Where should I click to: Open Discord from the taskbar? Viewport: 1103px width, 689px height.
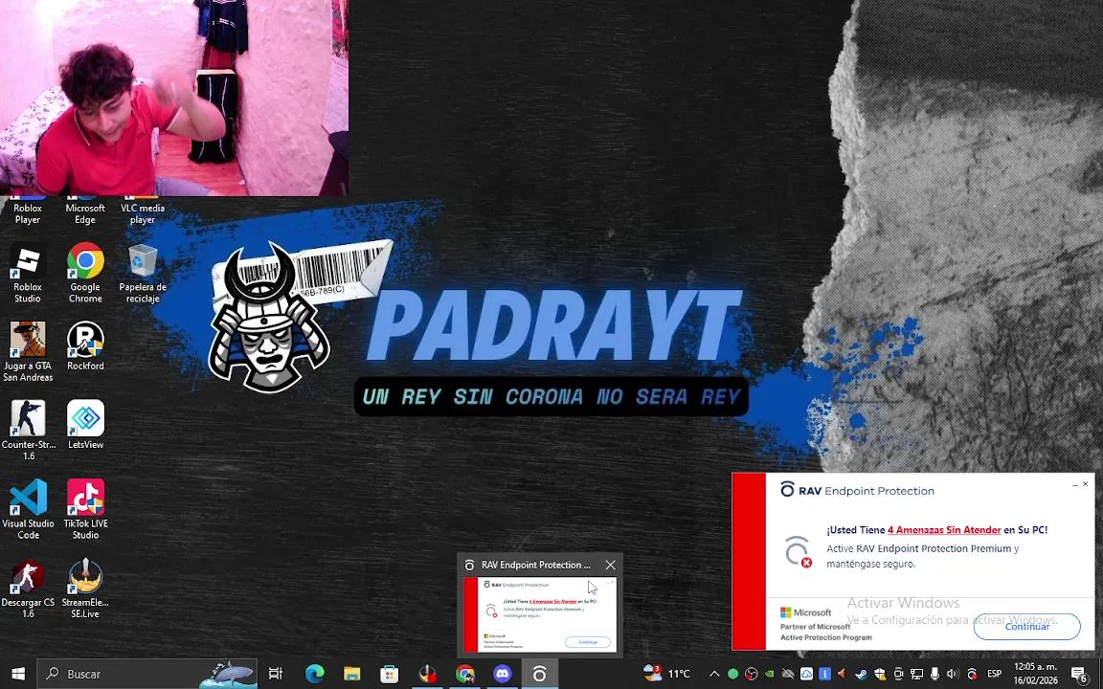503,674
